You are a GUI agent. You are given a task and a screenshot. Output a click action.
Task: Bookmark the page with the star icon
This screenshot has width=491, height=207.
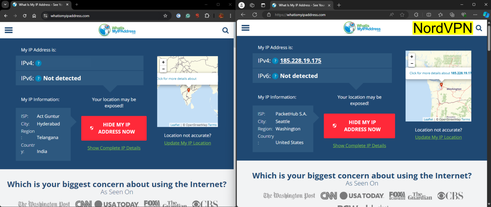[165, 16]
